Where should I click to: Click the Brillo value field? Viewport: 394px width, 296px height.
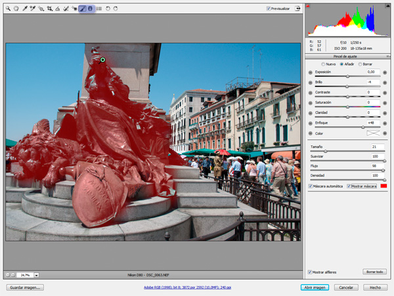[x=373, y=82]
